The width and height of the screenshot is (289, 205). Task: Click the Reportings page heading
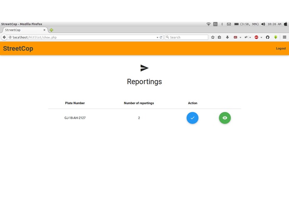click(x=144, y=82)
